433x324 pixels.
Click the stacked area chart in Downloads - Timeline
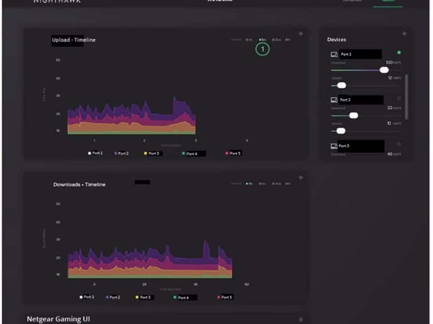150,259
